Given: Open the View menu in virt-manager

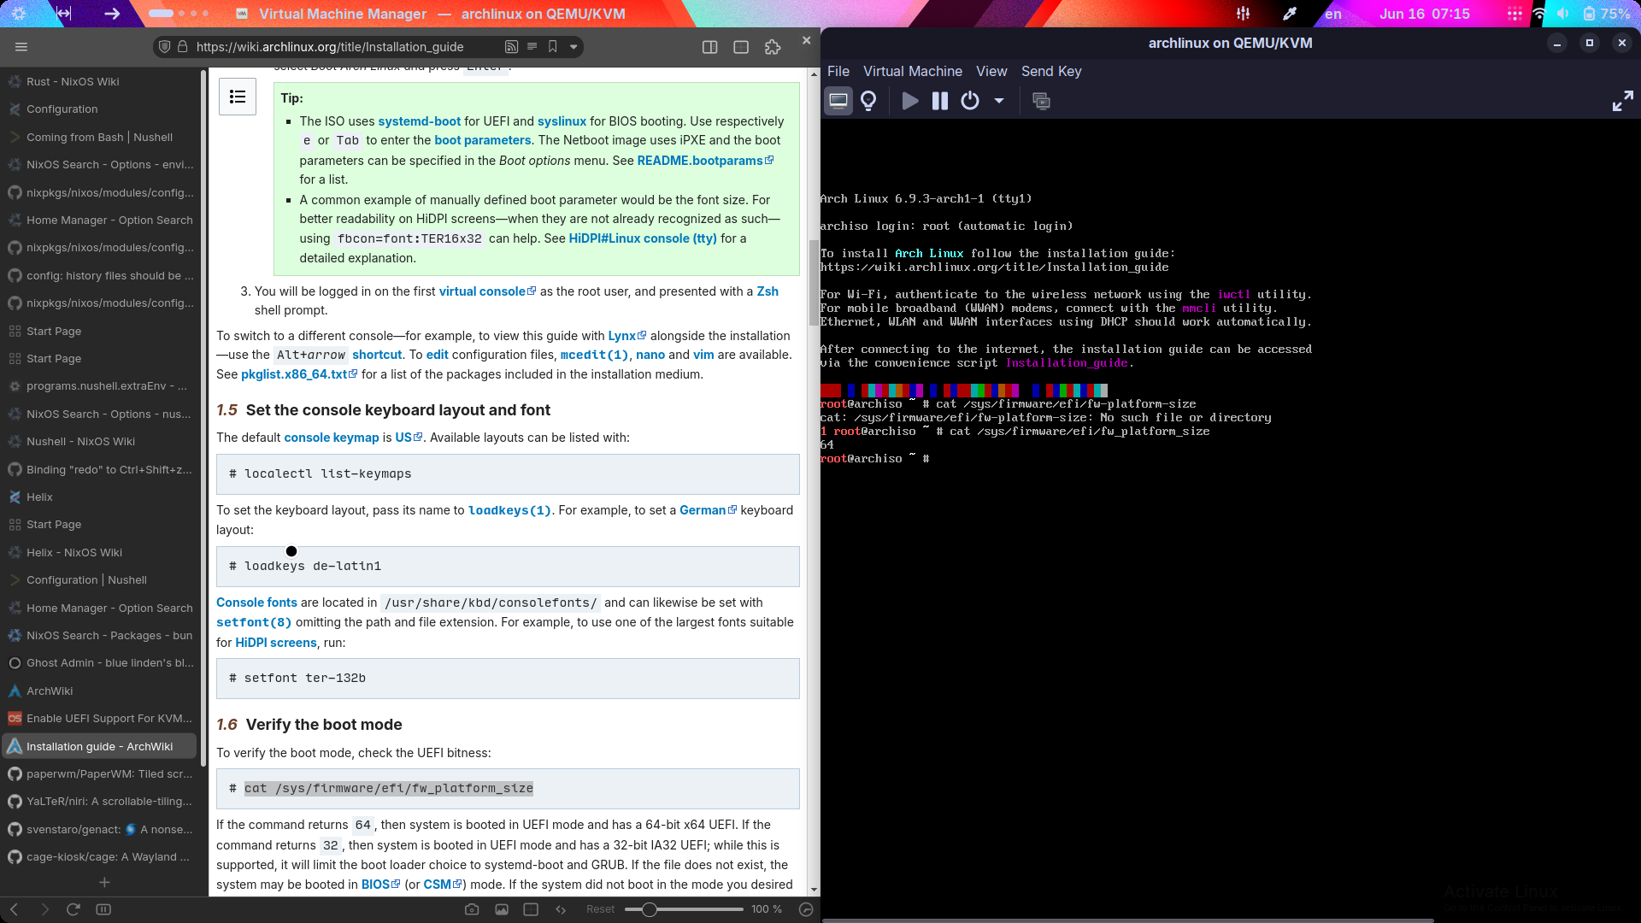Looking at the screenshot, I should tap(991, 71).
